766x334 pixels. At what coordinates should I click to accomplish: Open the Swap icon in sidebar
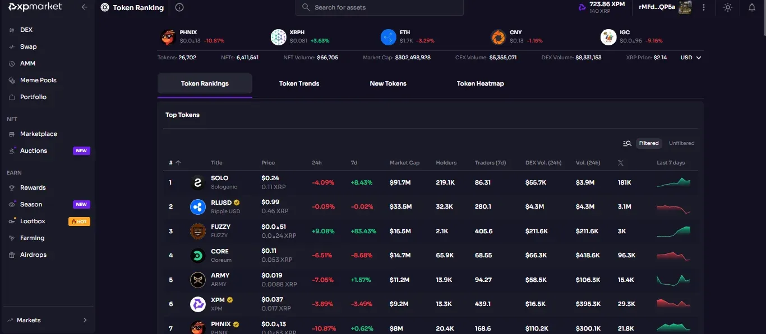[12, 46]
